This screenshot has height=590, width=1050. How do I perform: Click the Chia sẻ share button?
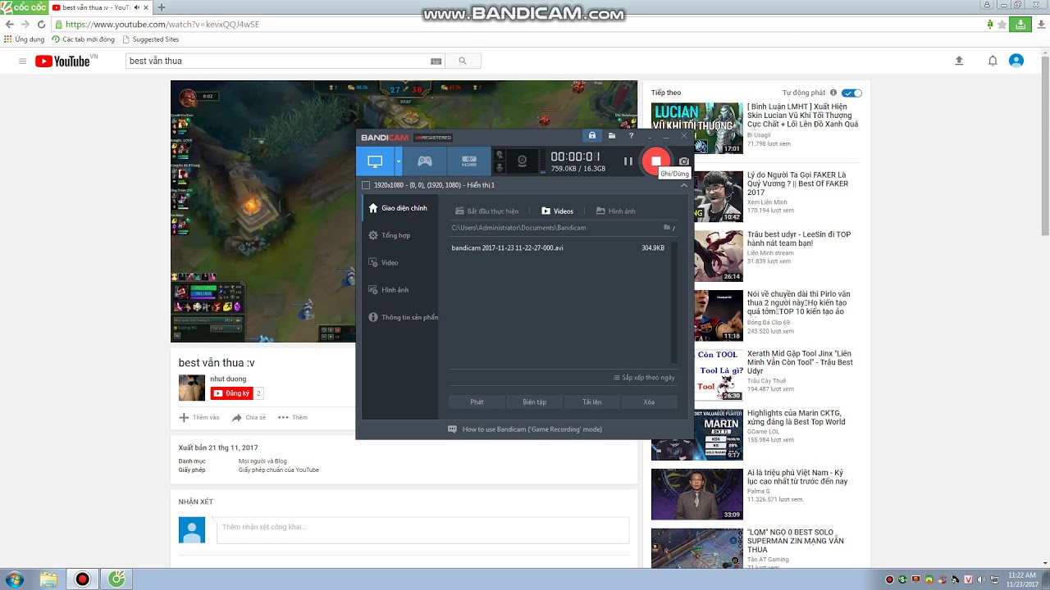click(x=249, y=417)
